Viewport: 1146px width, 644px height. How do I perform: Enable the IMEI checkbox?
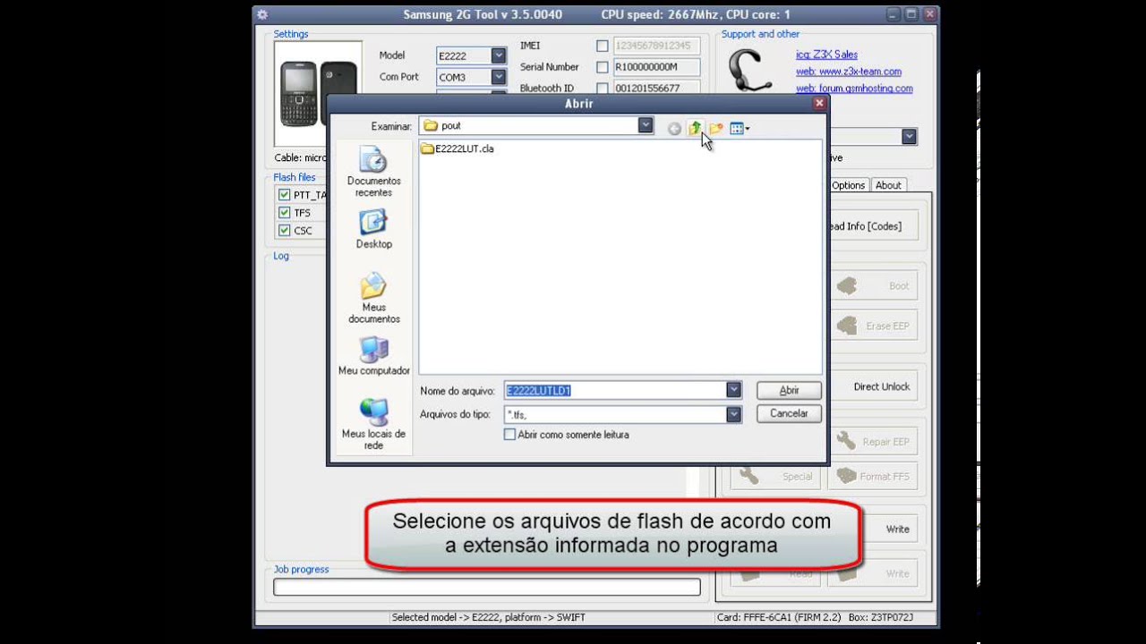pyautogui.click(x=602, y=46)
